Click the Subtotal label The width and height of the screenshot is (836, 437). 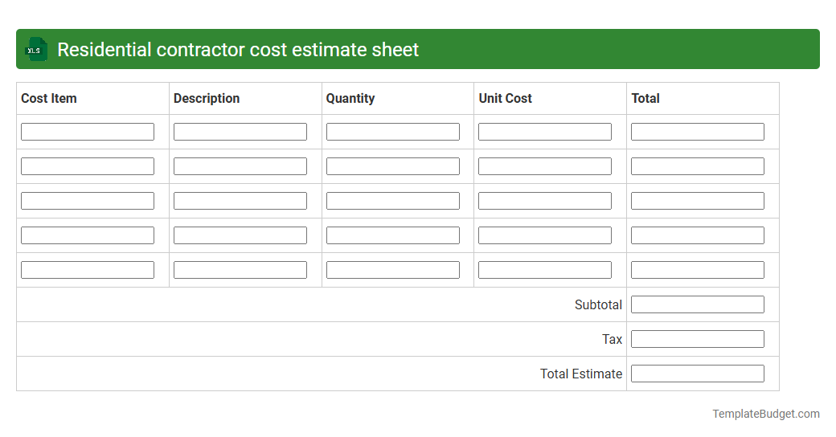point(598,304)
